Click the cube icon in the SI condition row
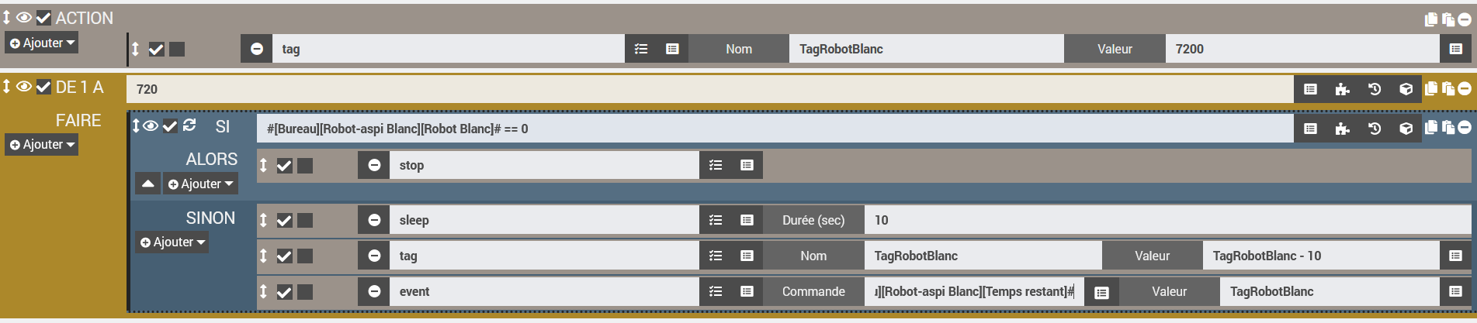Image resolution: width=1477 pixels, height=323 pixels. click(x=1406, y=129)
